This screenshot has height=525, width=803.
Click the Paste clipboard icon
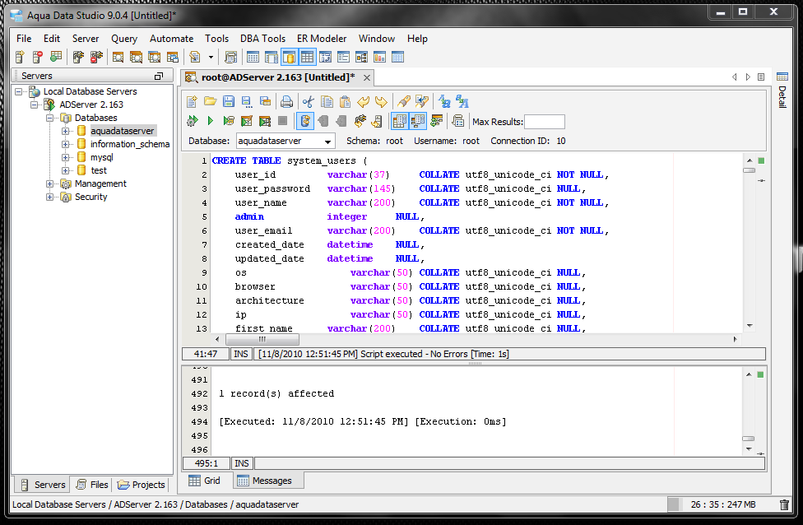[345, 102]
